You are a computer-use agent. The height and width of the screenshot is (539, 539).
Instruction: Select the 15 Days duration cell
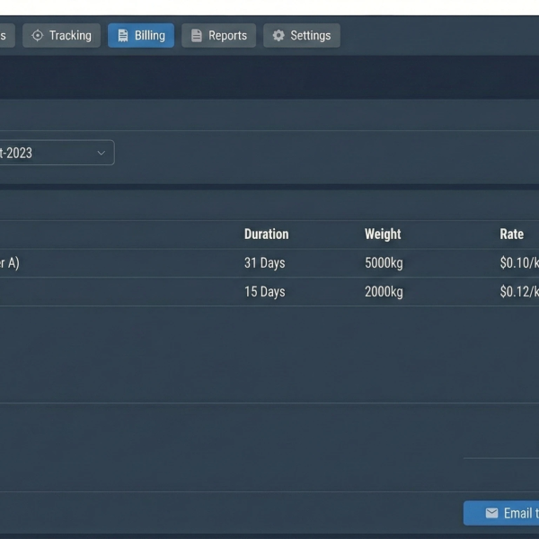[x=264, y=292]
